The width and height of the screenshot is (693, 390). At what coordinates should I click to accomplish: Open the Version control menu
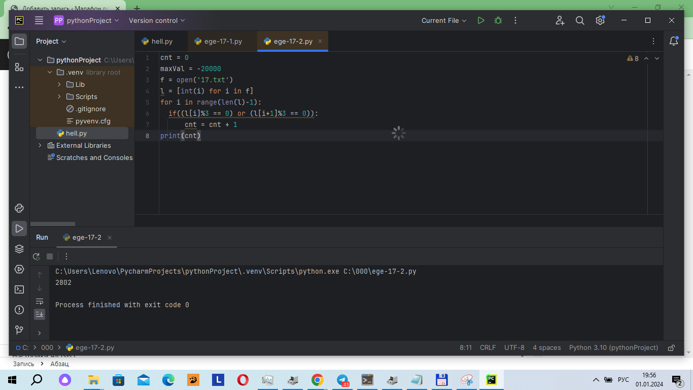pyautogui.click(x=157, y=20)
